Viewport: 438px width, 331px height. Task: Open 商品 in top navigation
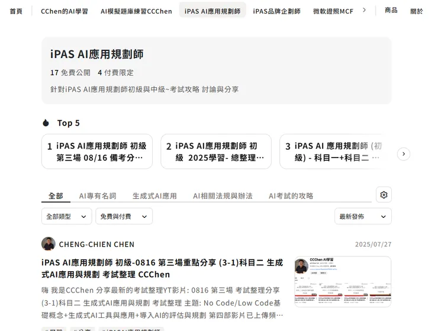click(391, 10)
